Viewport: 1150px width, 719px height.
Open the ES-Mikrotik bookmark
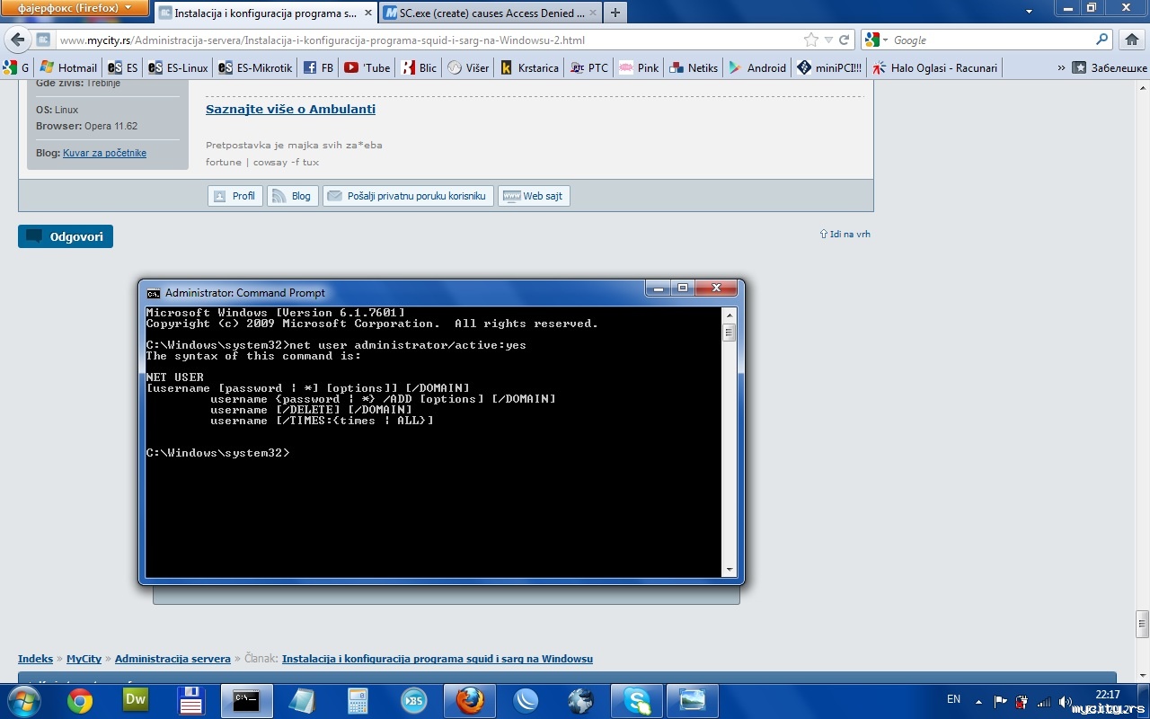(256, 67)
